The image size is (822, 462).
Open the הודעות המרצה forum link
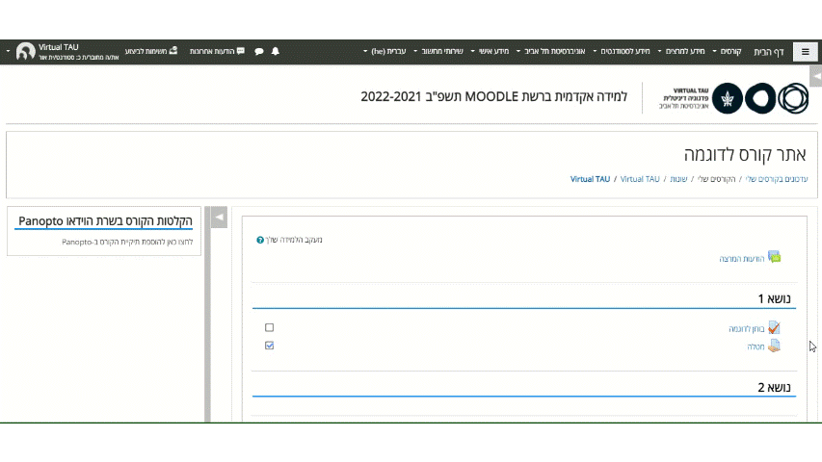tap(742, 259)
